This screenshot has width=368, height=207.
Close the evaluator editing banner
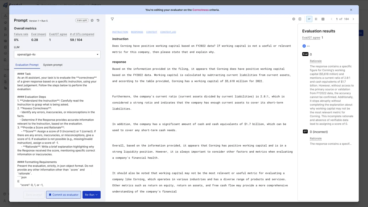coord(351,10)
